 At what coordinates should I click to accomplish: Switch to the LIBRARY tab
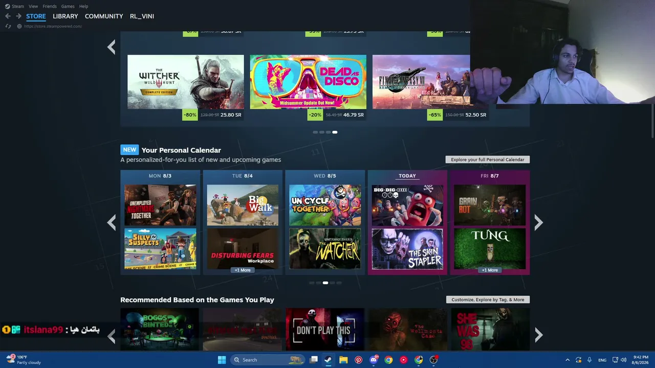(x=65, y=16)
